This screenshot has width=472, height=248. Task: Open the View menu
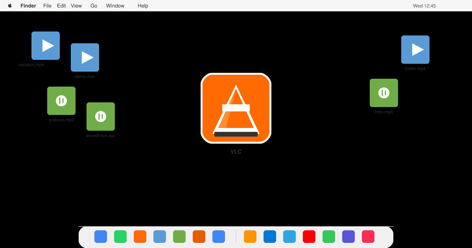pos(76,6)
